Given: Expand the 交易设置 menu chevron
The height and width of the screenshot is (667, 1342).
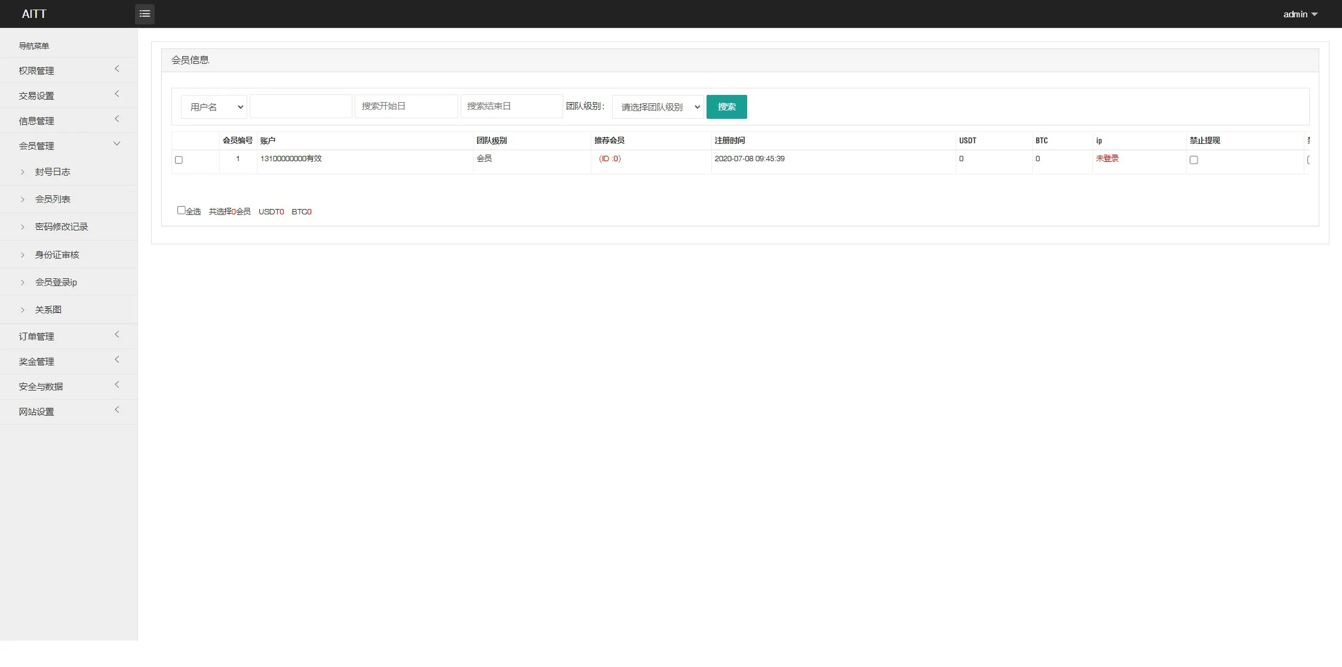Looking at the screenshot, I should (x=117, y=94).
